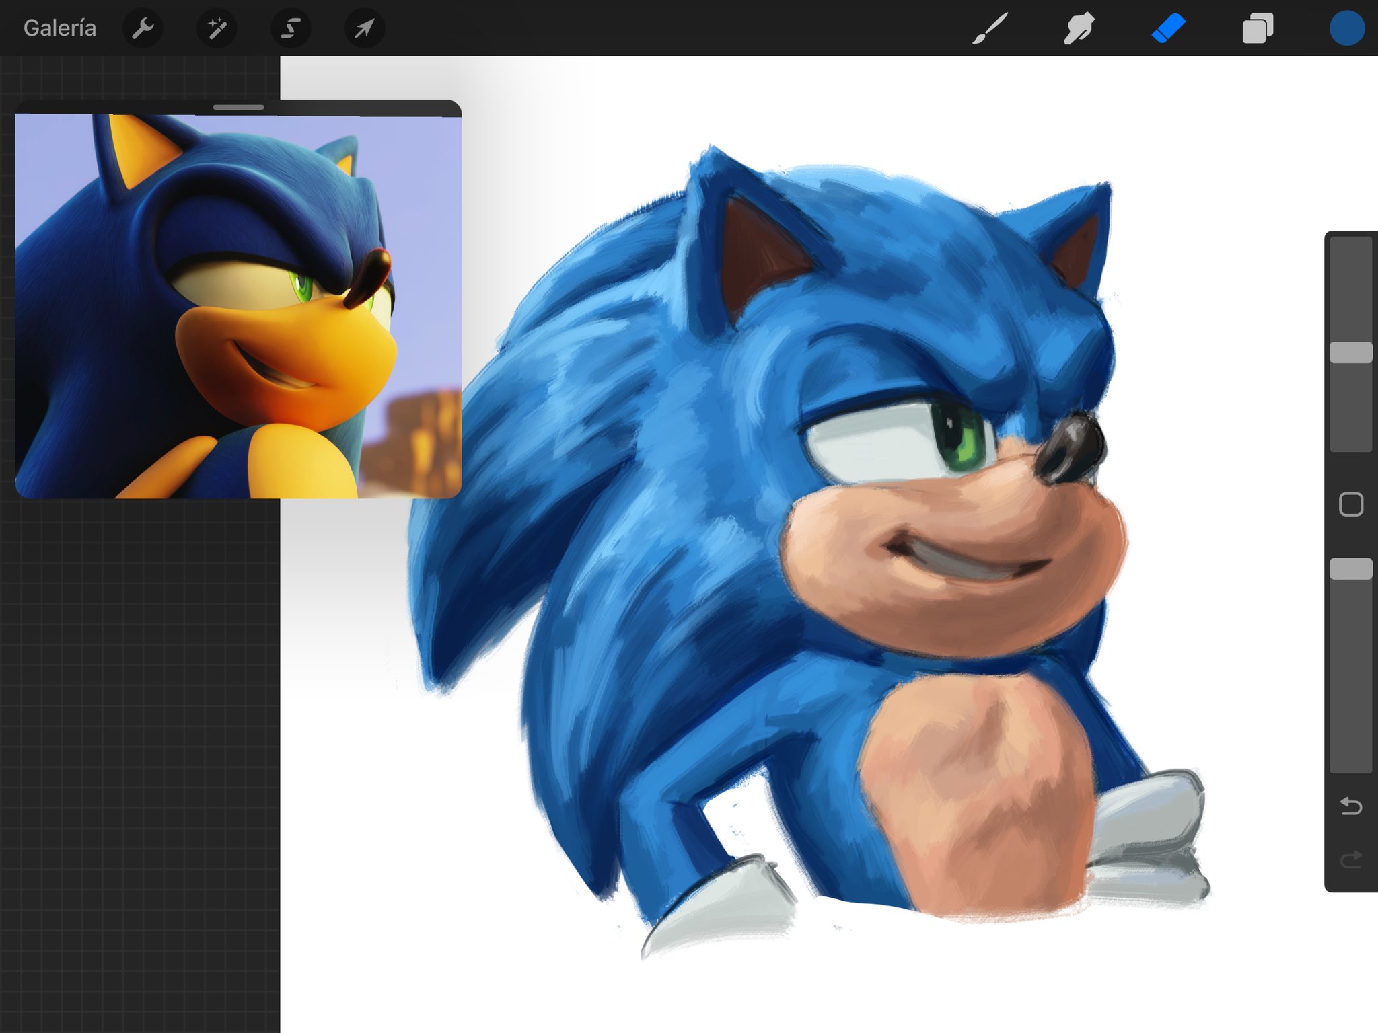Open the Actions wrench menu
The width and height of the screenshot is (1378, 1033).
[143, 28]
